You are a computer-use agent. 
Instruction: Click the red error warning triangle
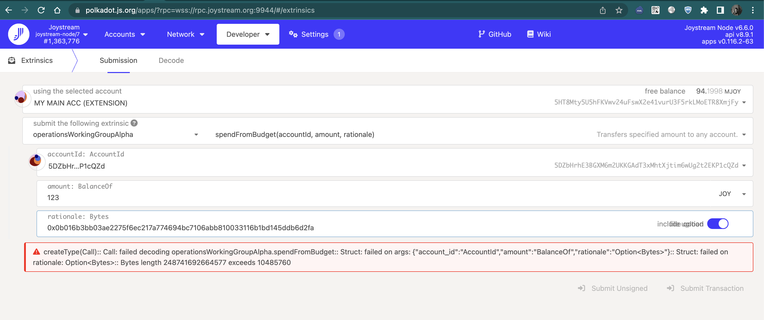[37, 252]
